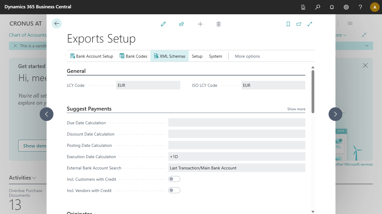Click More options

pyautogui.click(x=247, y=56)
